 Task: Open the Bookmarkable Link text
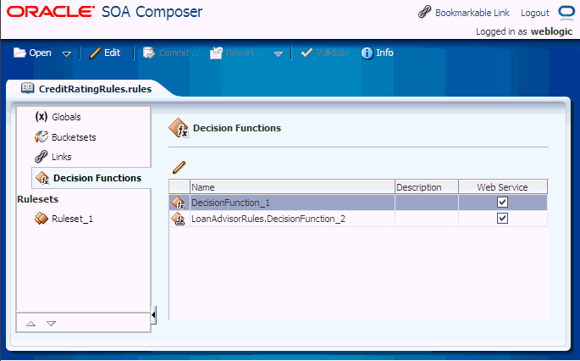pyautogui.click(x=472, y=13)
